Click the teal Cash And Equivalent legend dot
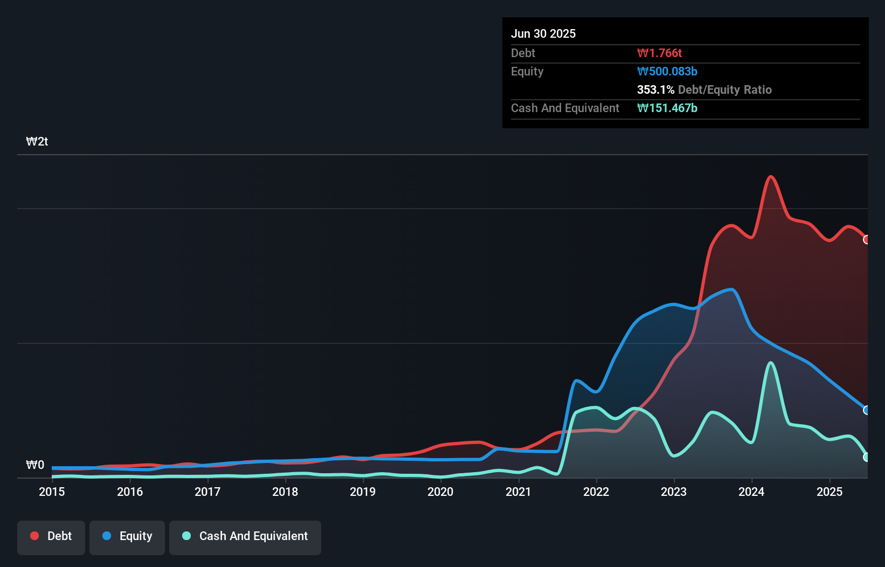885x567 pixels. click(x=186, y=536)
